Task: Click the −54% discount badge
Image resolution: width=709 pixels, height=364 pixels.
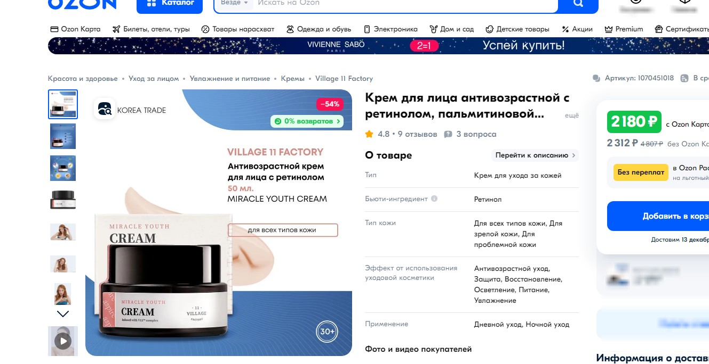Action: pyautogui.click(x=330, y=104)
